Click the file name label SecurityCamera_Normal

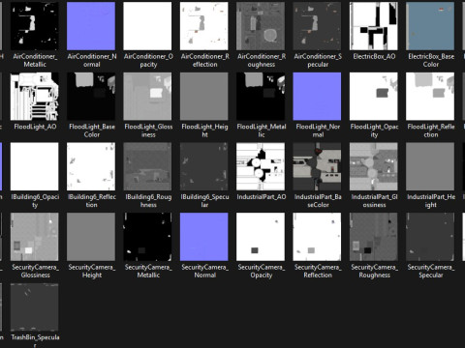pos(204,271)
